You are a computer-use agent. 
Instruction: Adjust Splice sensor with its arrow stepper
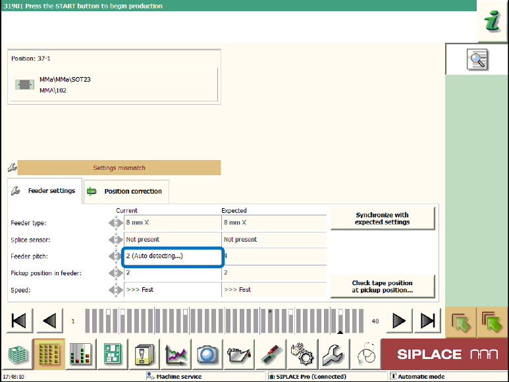coord(116,240)
